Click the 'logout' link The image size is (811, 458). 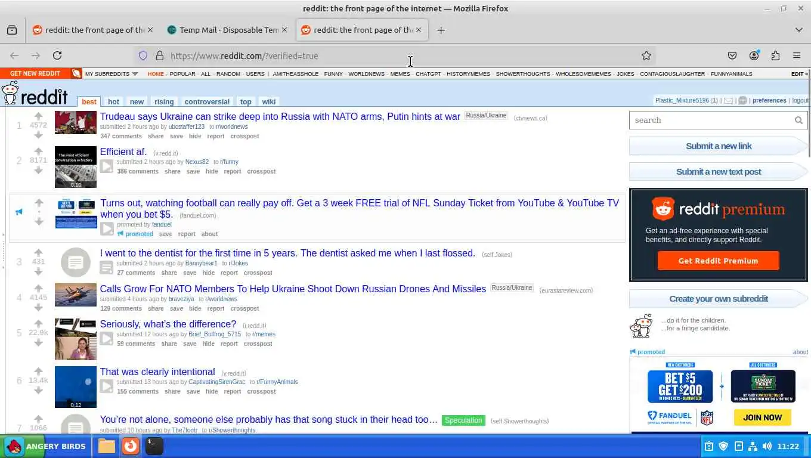[x=800, y=100]
